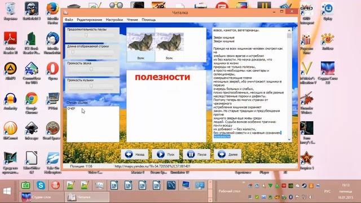Select the ОЧЕР entry in links list
This screenshot has height=203, width=361.
72,109
